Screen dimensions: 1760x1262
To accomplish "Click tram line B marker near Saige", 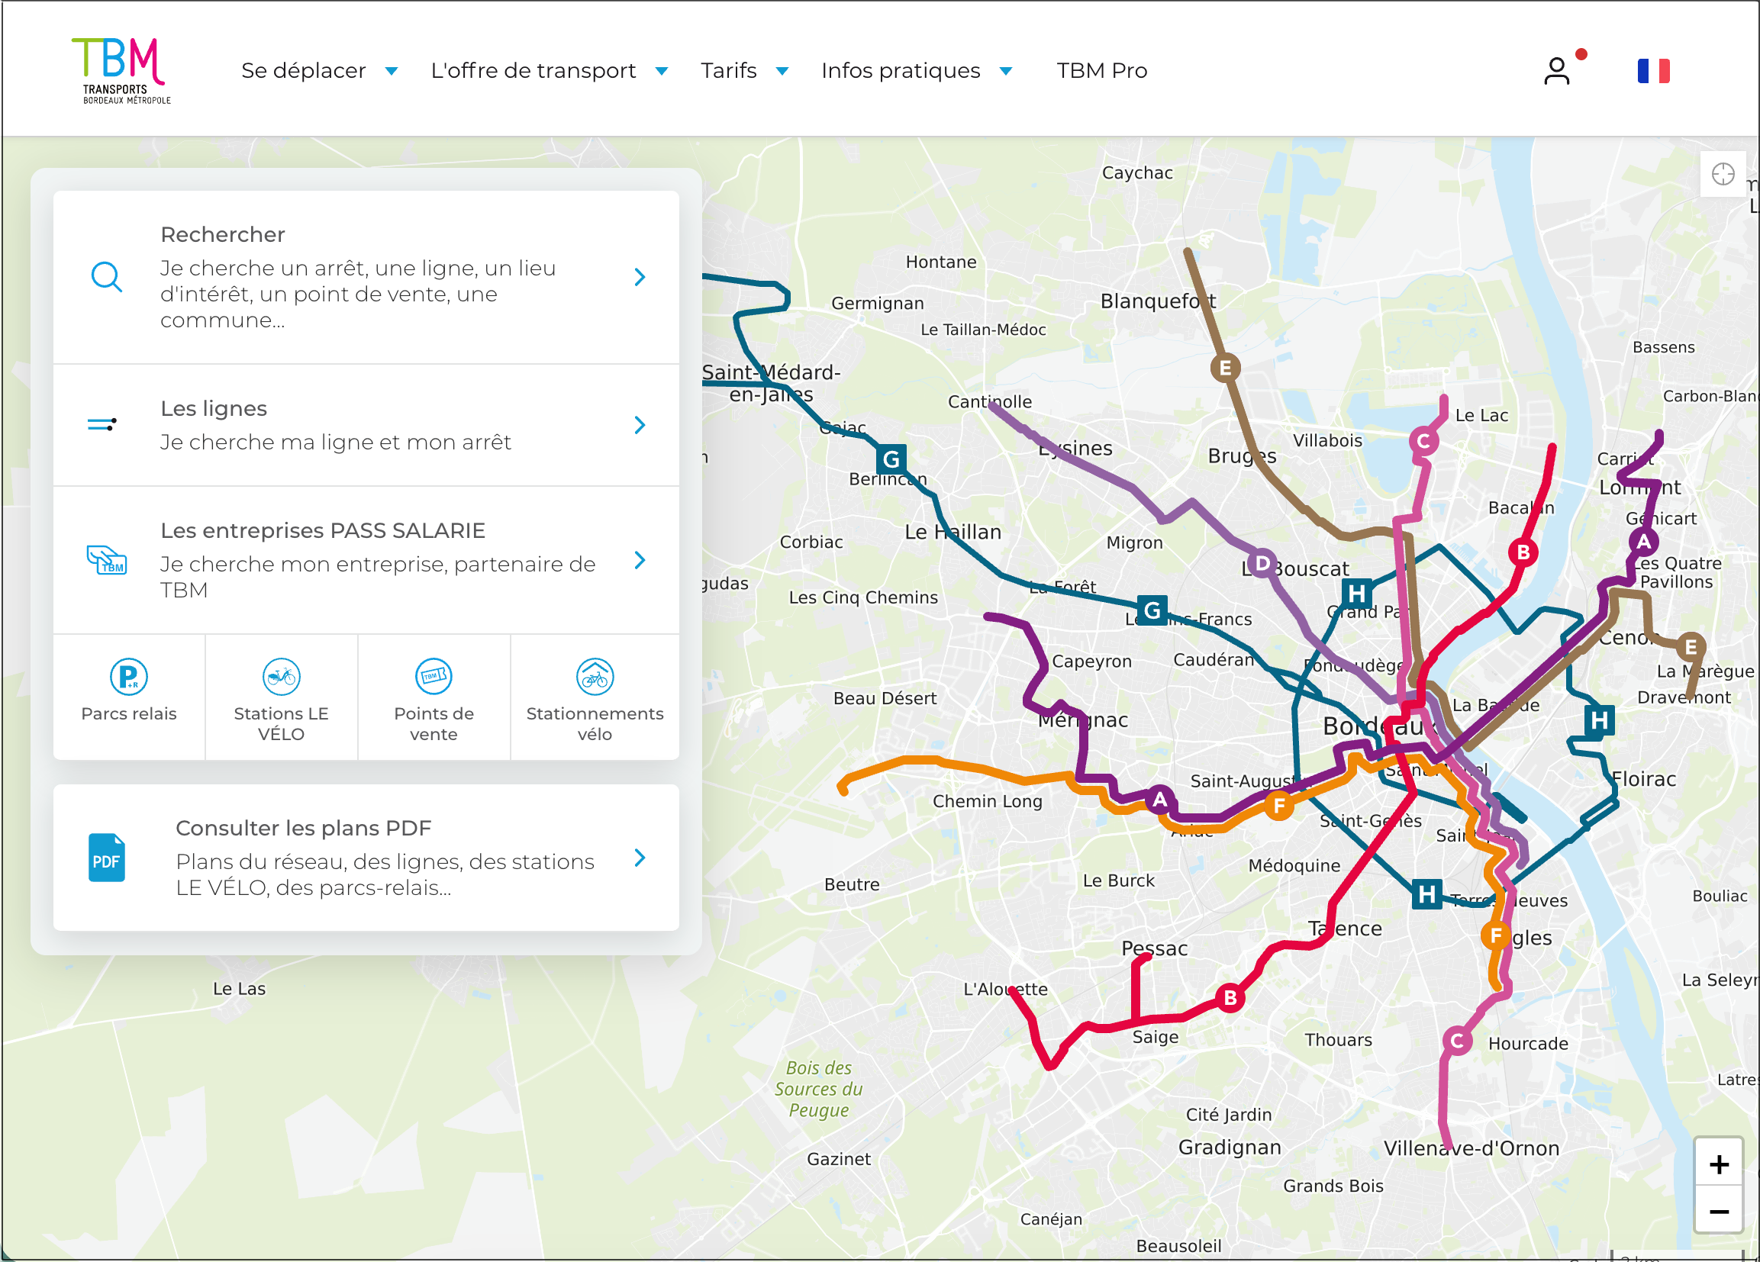I will 1230,997.
